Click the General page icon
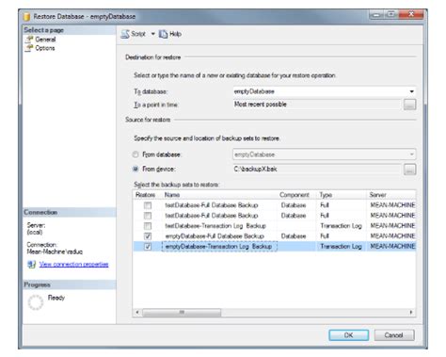This screenshot has width=446, height=357. click(x=29, y=40)
